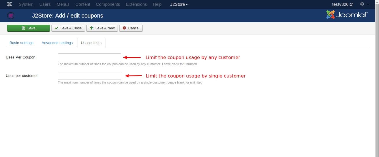The width and height of the screenshot is (379, 157).
Task: Open the System menu
Action: pyautogui.click(x=26, y=4)
